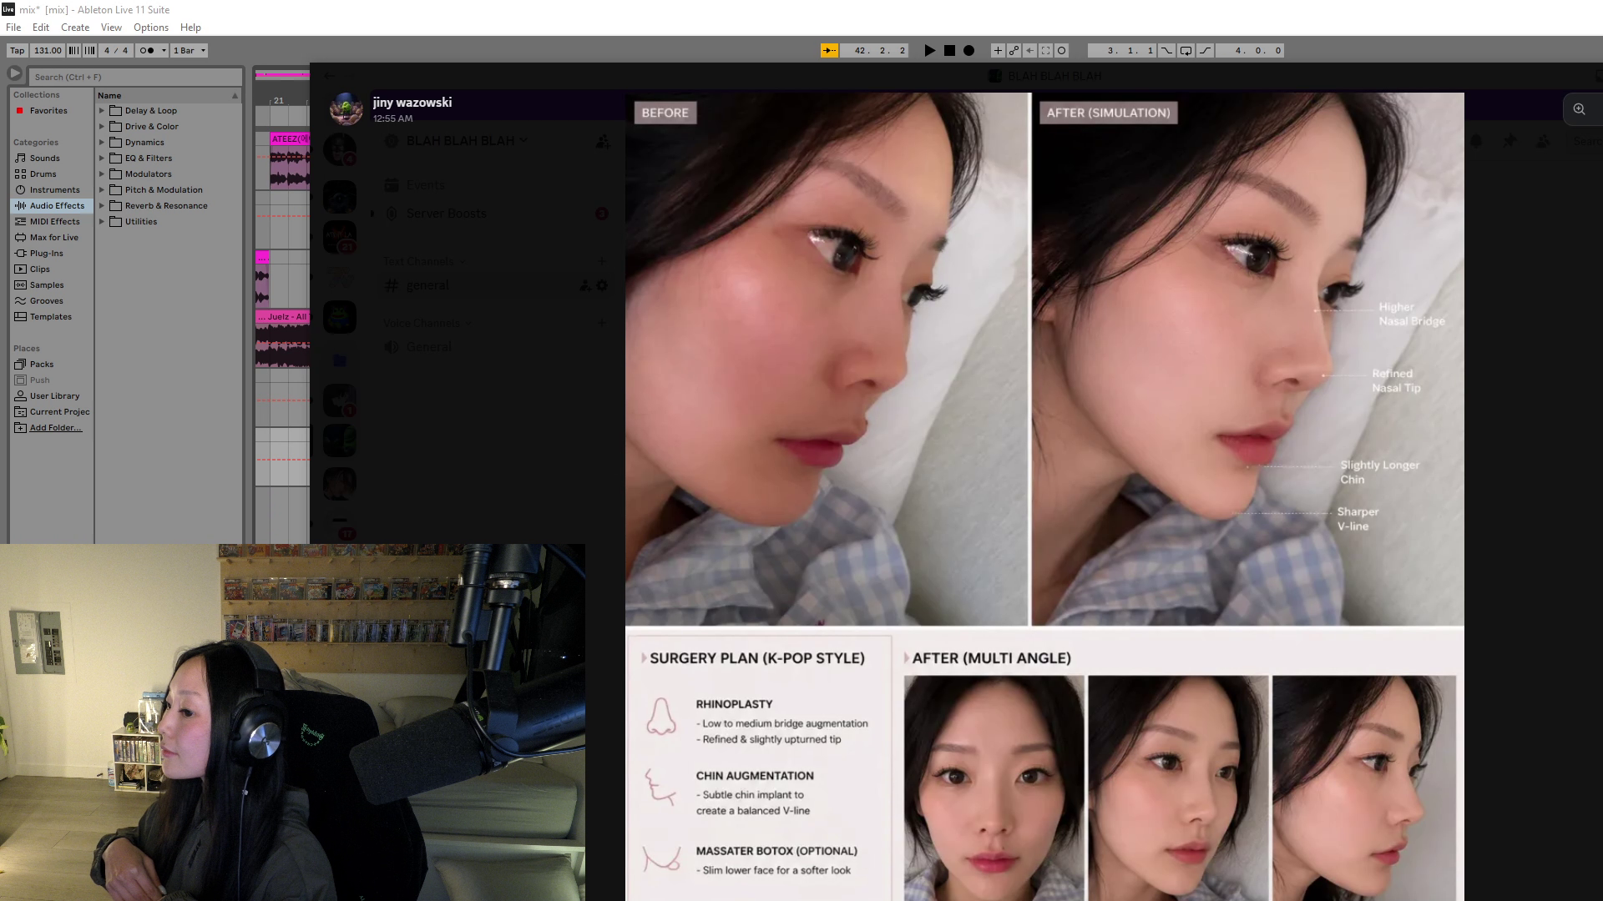Click the 4 / 4 time signature field

pyautogui.click(x=116, y=51)
